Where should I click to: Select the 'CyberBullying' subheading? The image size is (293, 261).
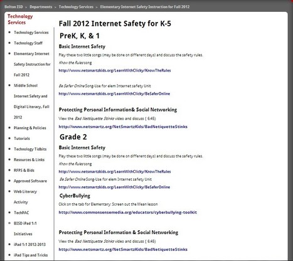(x=75, y=196)
